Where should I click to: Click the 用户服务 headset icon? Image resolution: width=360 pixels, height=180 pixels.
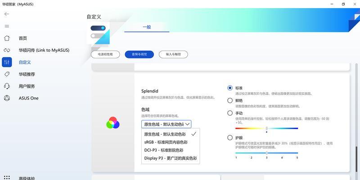pyautogui.click(x=7, y=86)
